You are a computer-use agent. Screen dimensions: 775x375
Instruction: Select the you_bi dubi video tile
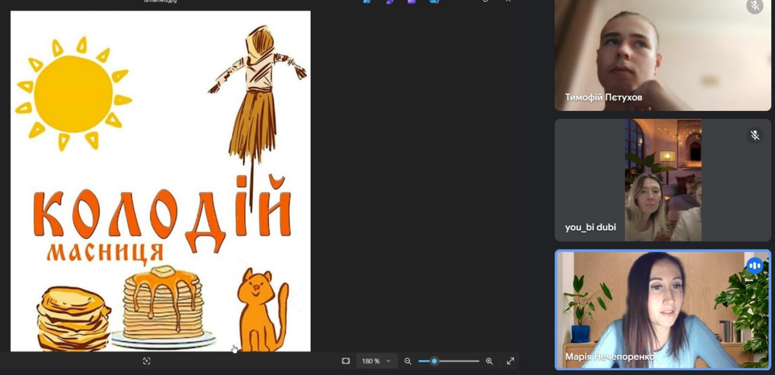click(x=662, y=180)
